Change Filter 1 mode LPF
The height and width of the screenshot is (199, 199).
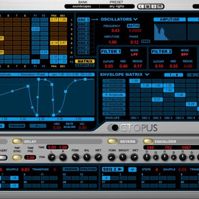135,55
